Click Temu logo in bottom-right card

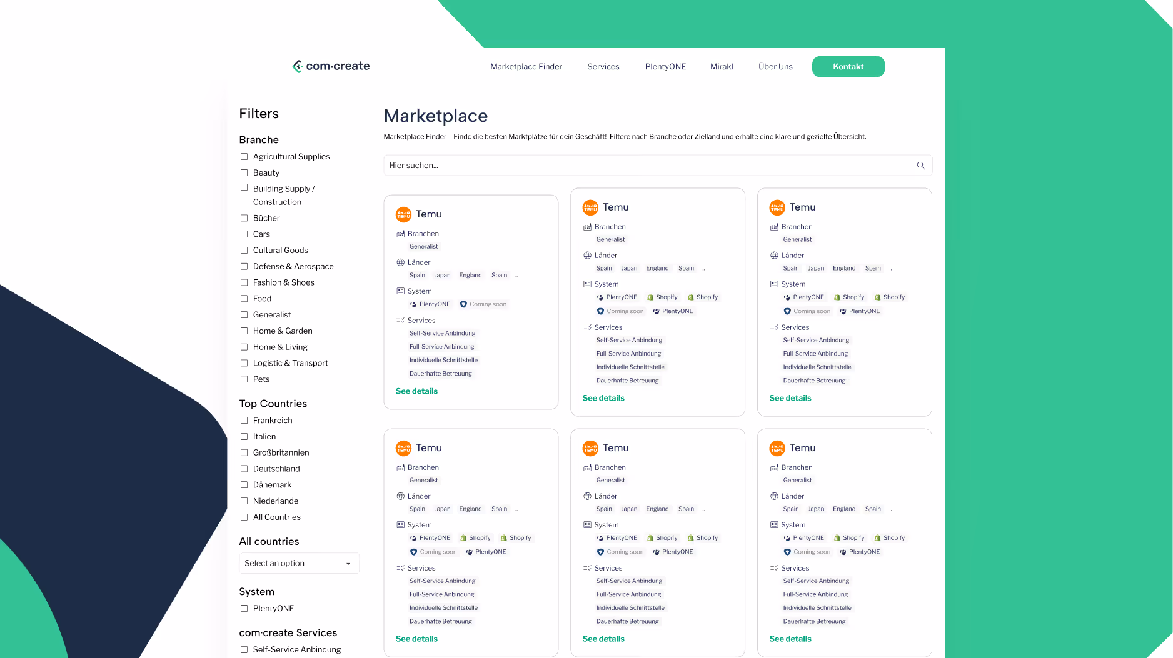coord(777,448)
